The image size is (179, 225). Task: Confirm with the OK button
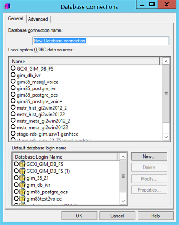coord(79,216)
